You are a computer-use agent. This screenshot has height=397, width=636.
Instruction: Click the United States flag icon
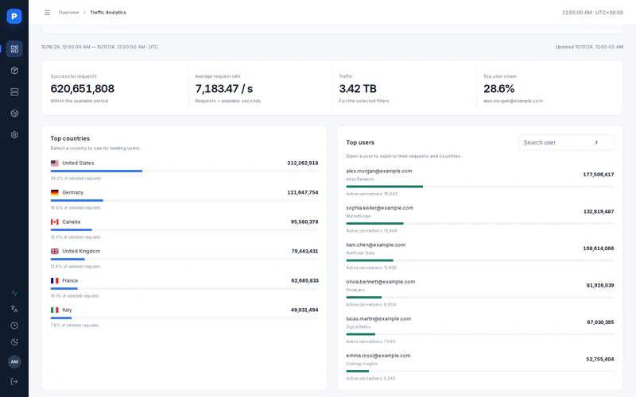click(x=55, y=164)
